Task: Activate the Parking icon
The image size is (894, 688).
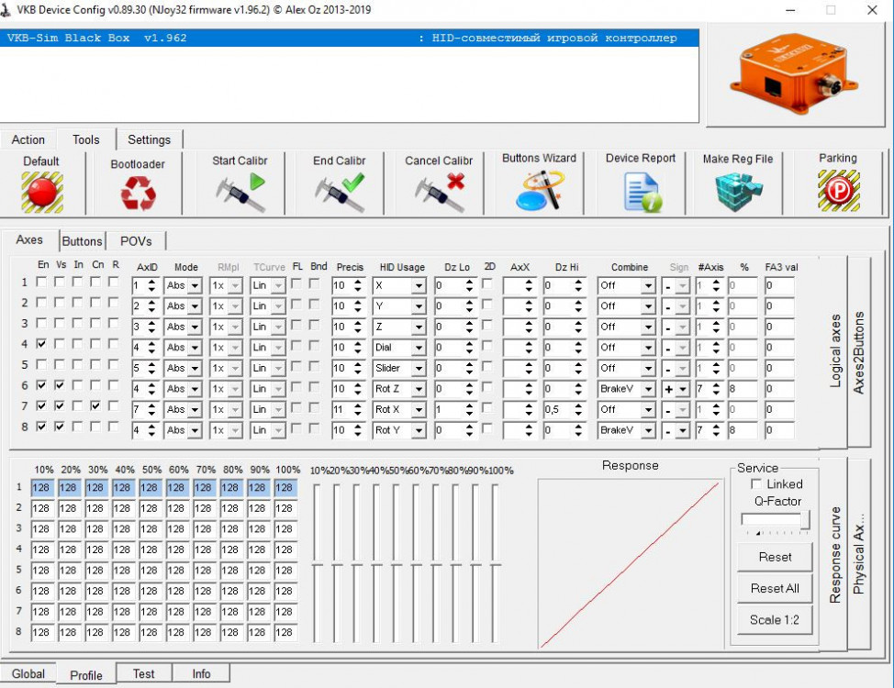Action: (x=837, y=191)
